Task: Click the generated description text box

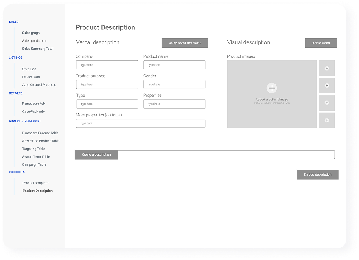Action: (x=226, y=154)
